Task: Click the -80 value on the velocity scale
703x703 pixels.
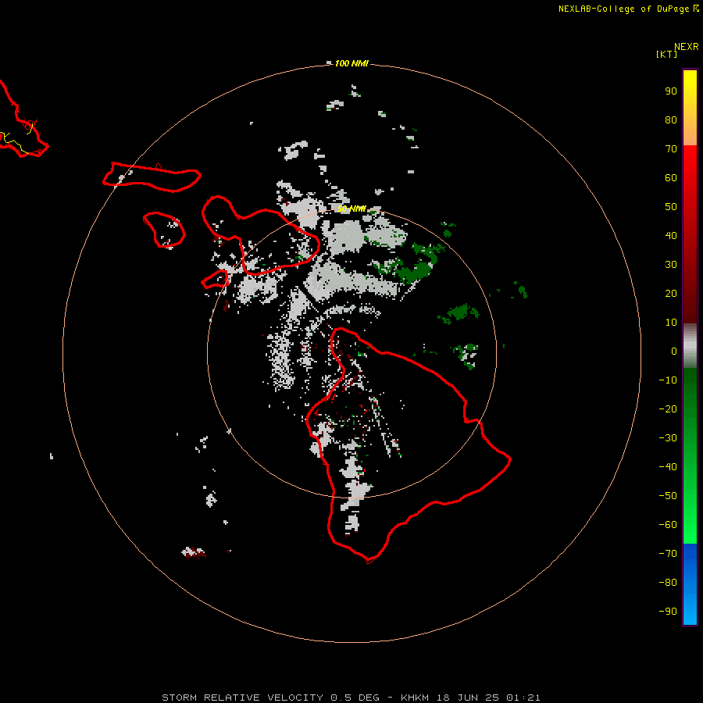Action: click(668, 583)
